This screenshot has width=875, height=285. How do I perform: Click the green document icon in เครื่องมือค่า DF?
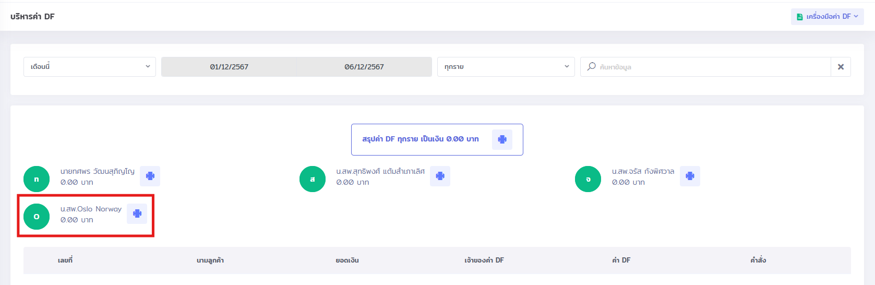[x=799, y=17]
